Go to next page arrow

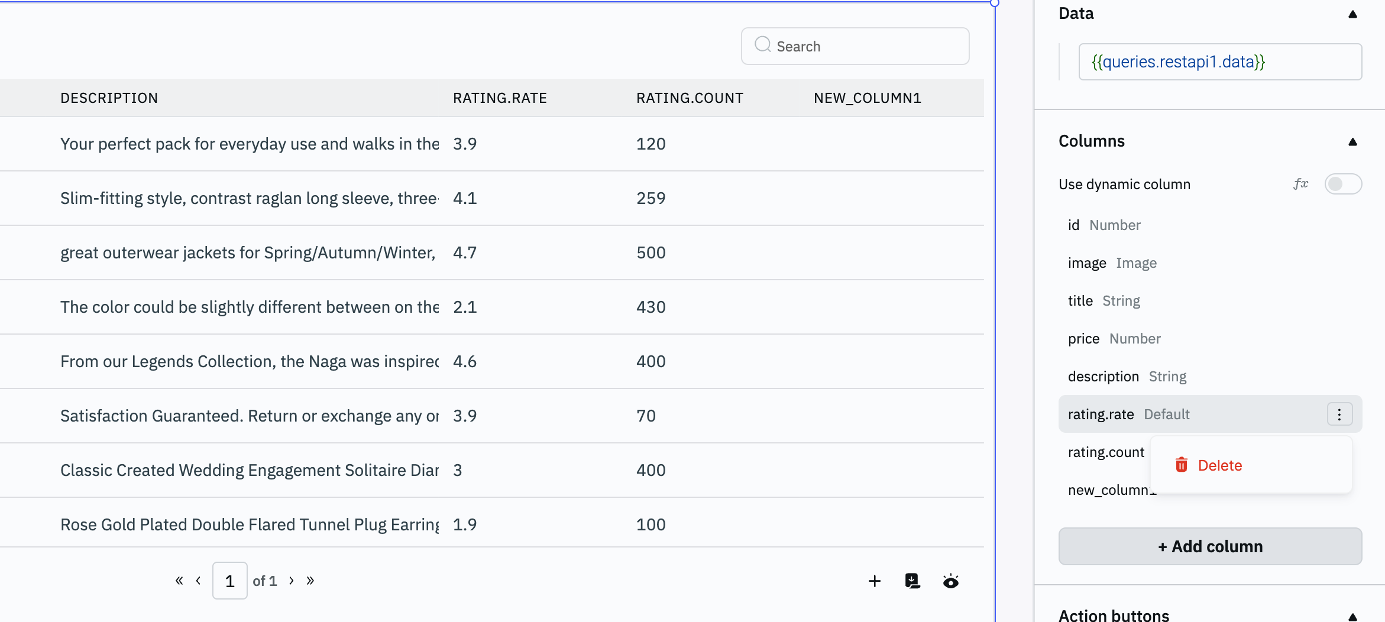point(292,581)
